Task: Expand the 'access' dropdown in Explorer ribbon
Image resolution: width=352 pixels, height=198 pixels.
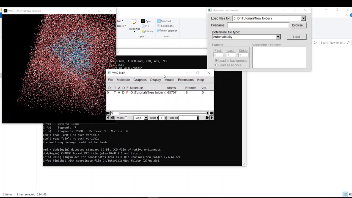Action: point(125,26)
